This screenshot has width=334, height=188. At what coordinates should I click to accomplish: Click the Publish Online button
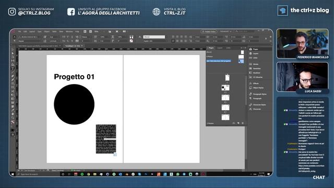click(209, 31)
